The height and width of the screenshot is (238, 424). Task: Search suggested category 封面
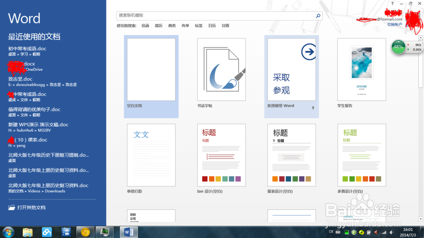pyautogui.click(x=225, y=26)
